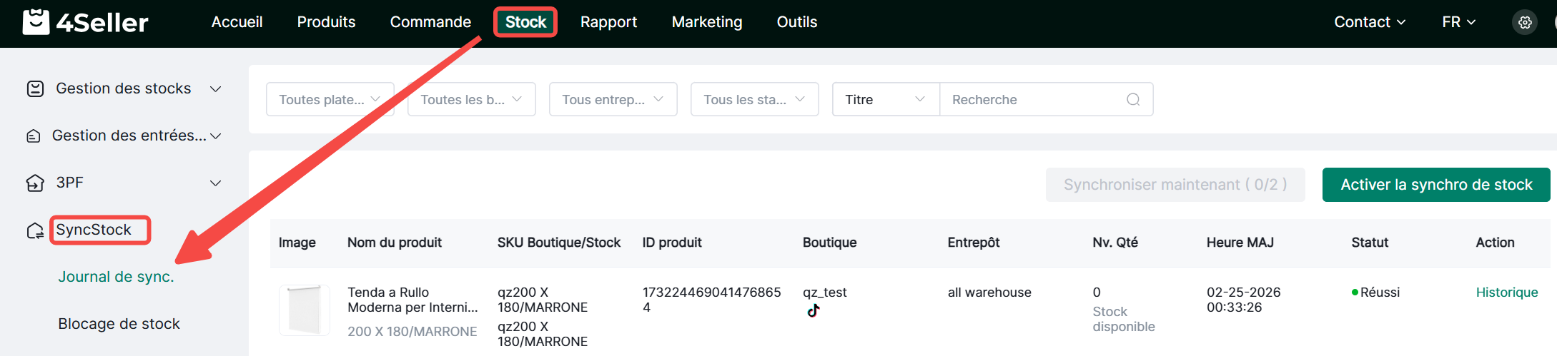
Task: Click the 4Seller logo icon
Action: [x=36, y=22]
